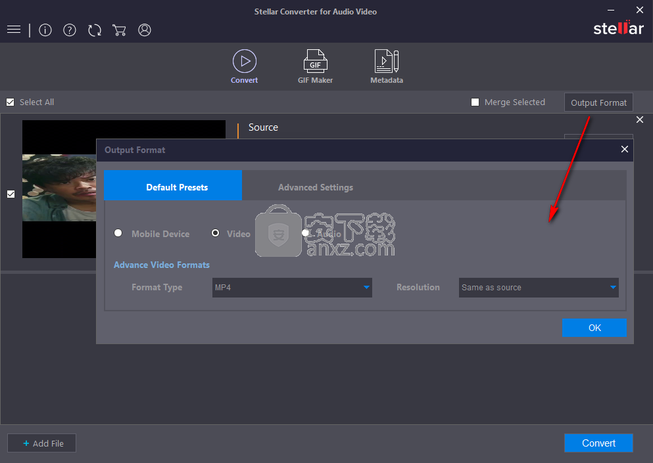The width and height of the screenshot is (653, 463).
Task: Click the bottom Convert button
Action: [598, 443]
